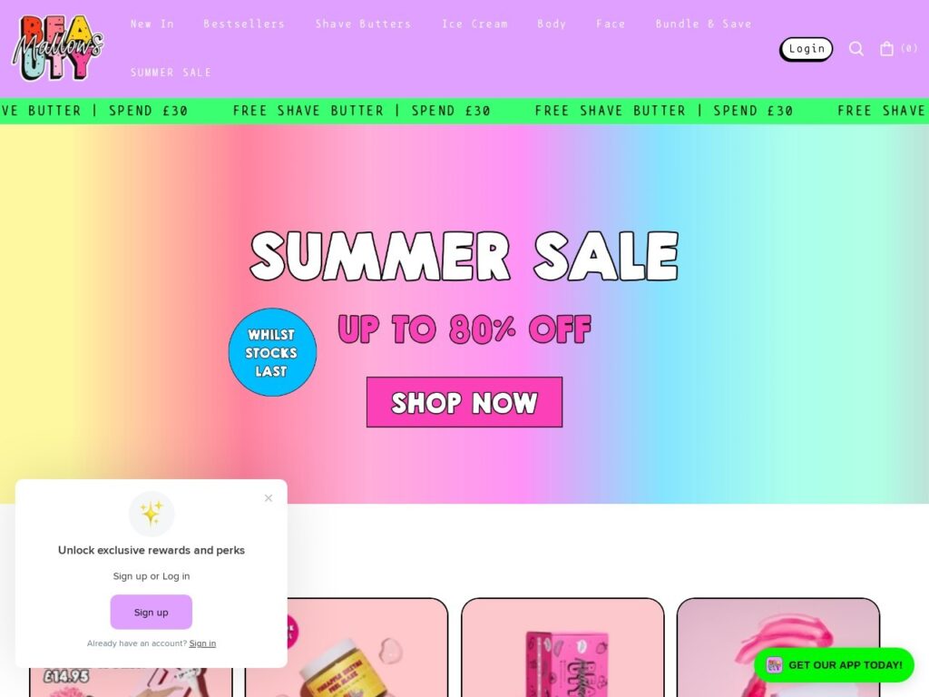Open the shopping bag cart icon
Image resolution: width=929 pixels, height=697 pixels.
point(886,49)
